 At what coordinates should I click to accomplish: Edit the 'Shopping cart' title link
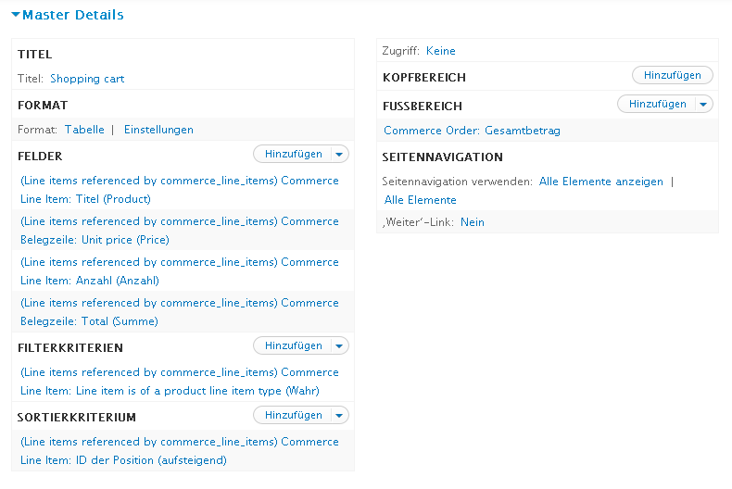click(87, 79)
